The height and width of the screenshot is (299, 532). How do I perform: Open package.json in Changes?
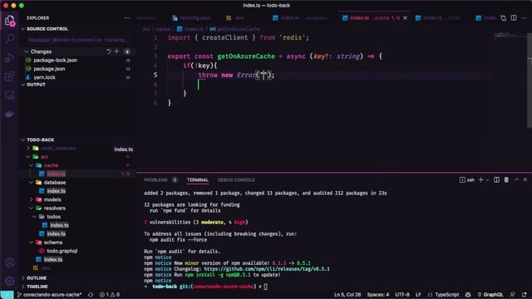point(49,68)
